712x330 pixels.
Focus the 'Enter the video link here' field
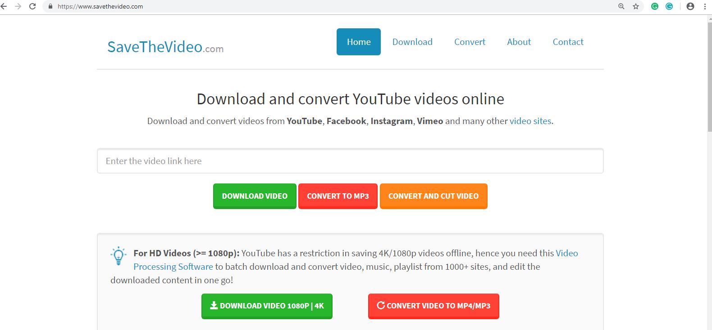pyautogui.click(x=350, y=161)
